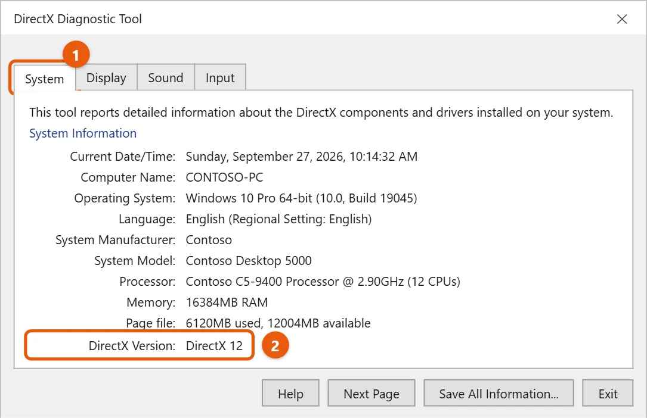Click the System Model label
Screen dimensions: 647x418
pyautogui.click(x=135, y=261)
